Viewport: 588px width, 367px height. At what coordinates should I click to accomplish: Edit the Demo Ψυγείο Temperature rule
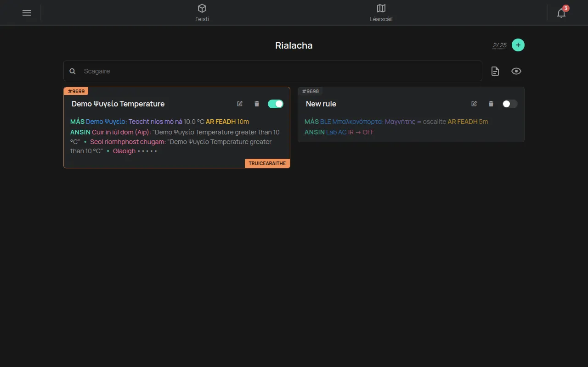(x=240, y=104)
